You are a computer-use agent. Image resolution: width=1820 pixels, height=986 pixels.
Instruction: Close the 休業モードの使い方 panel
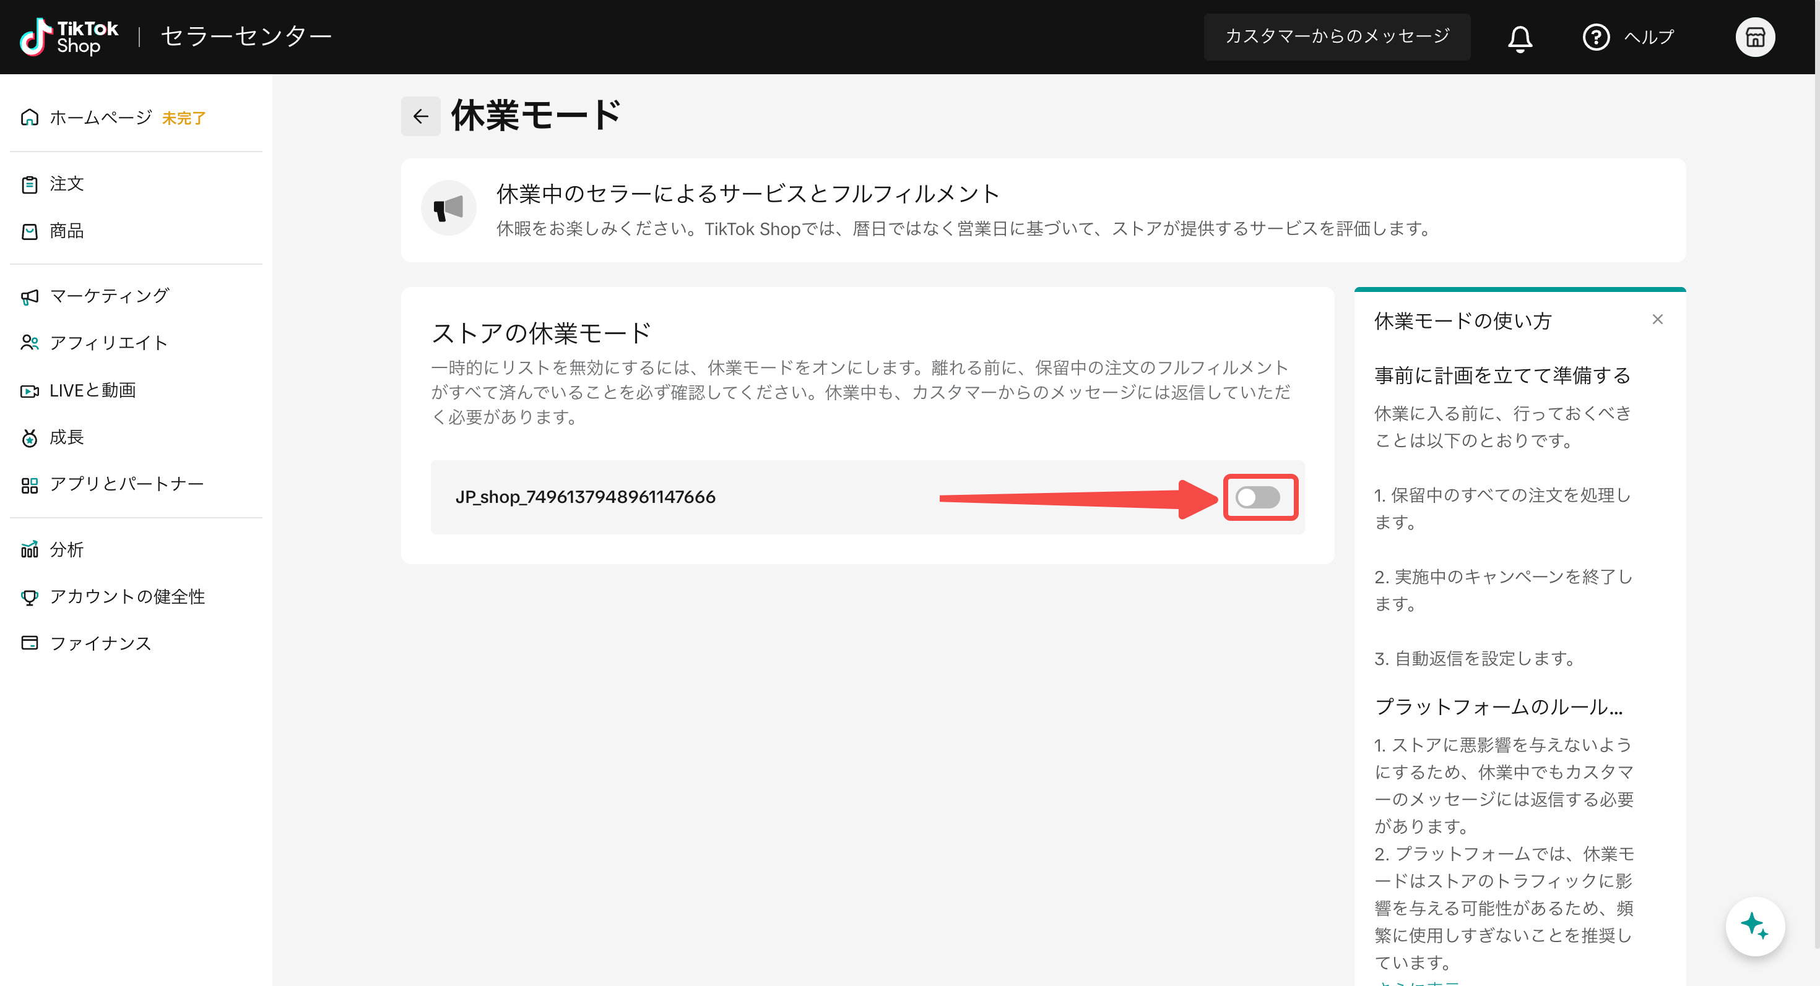click(x=1658, y=320)
